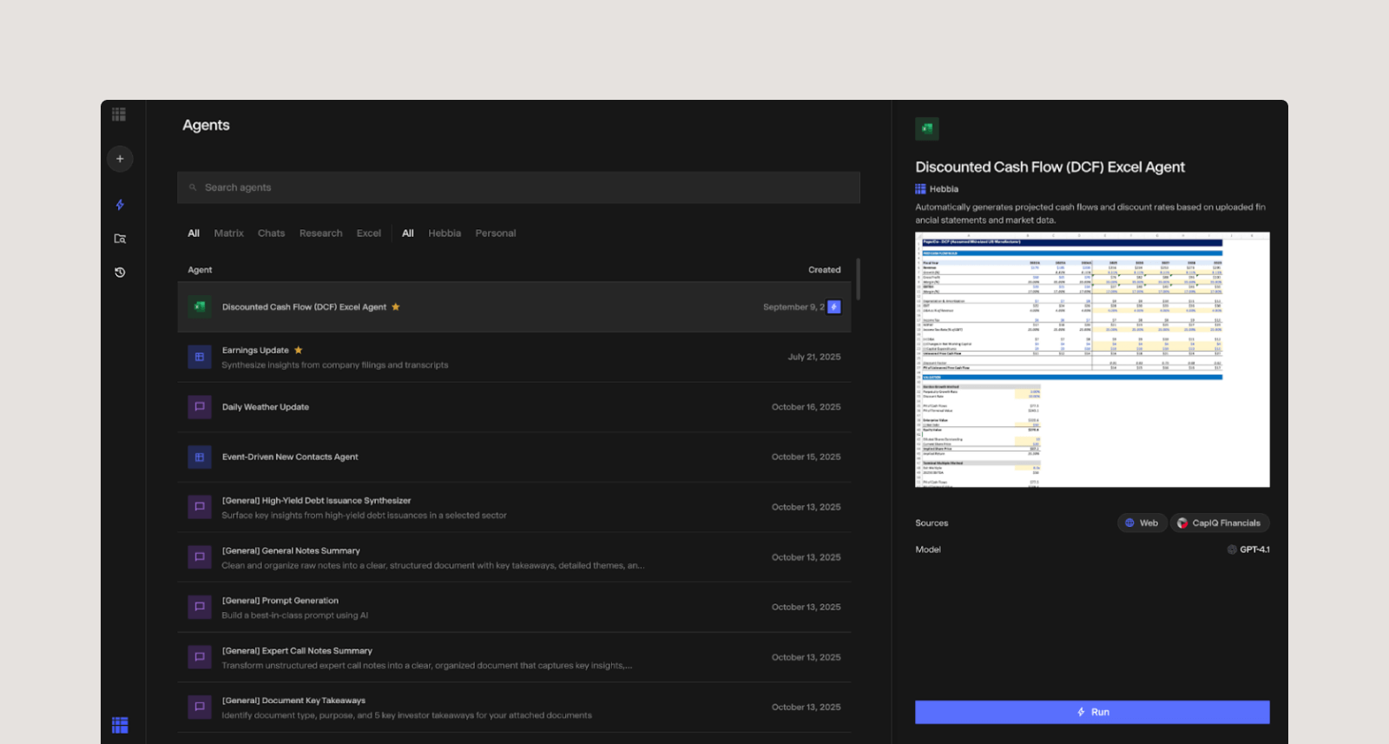Viewport: 1389px width, 744px height.
Task: Click the October 16, 2025 created date
Action: 806,407
